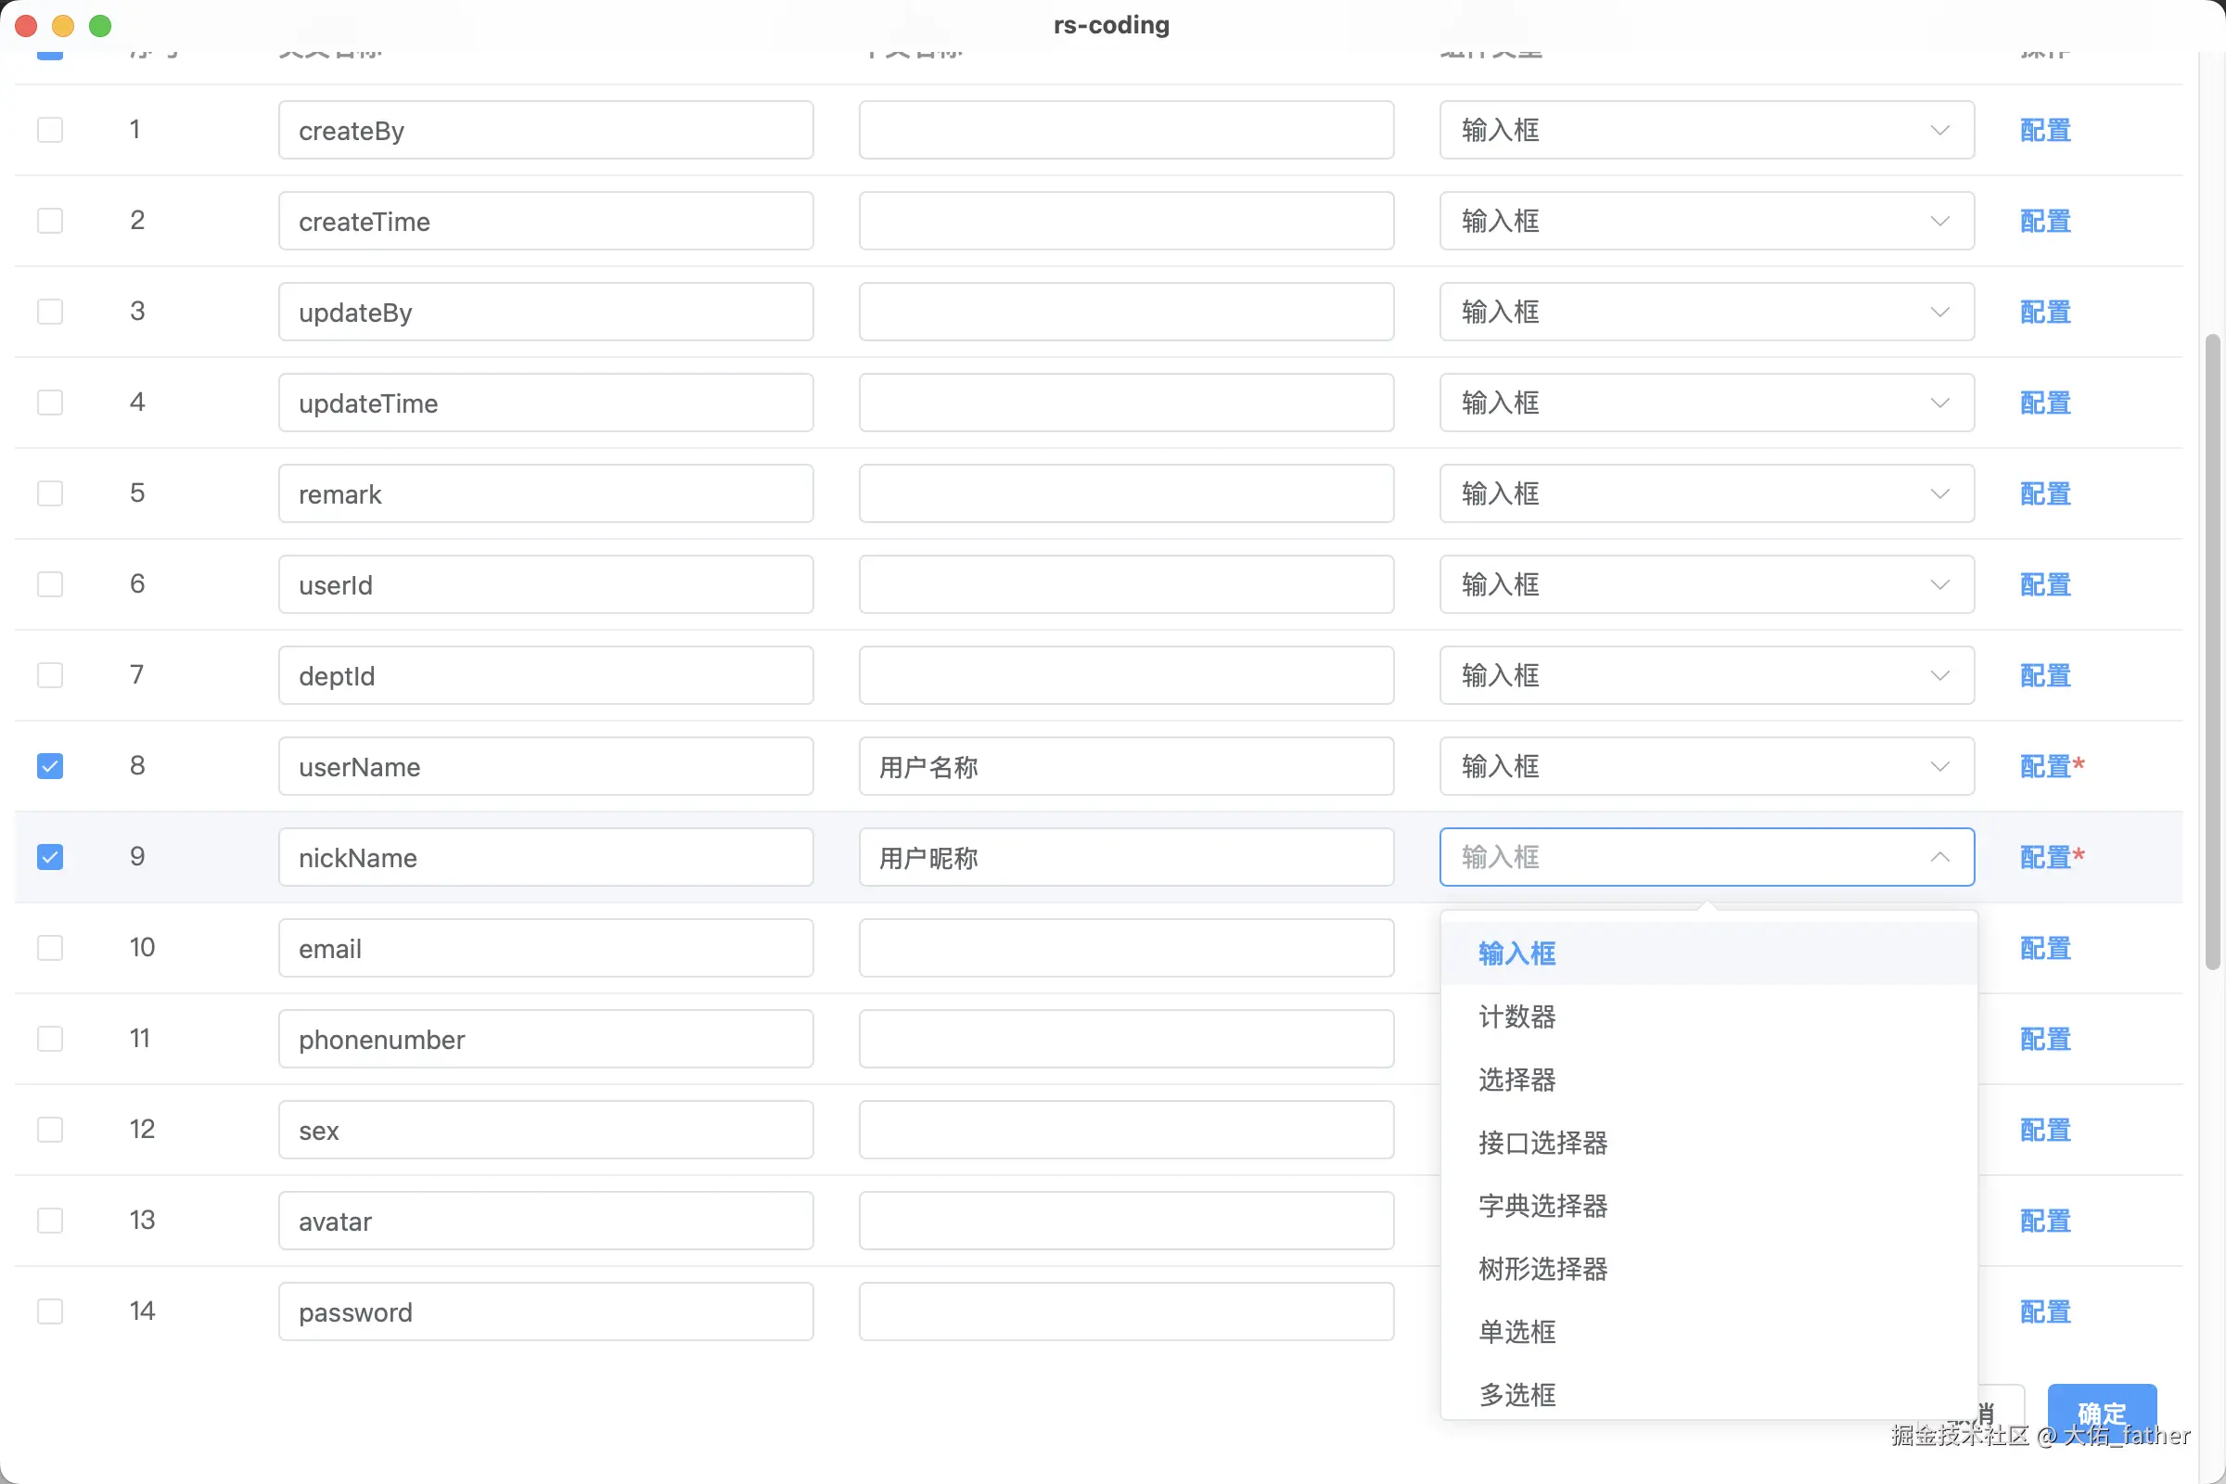Click the chevron arrow in createBy's component dropdown
Image resolution: width=2226 pixels, height=1484 pixels.
(1939, 130)
